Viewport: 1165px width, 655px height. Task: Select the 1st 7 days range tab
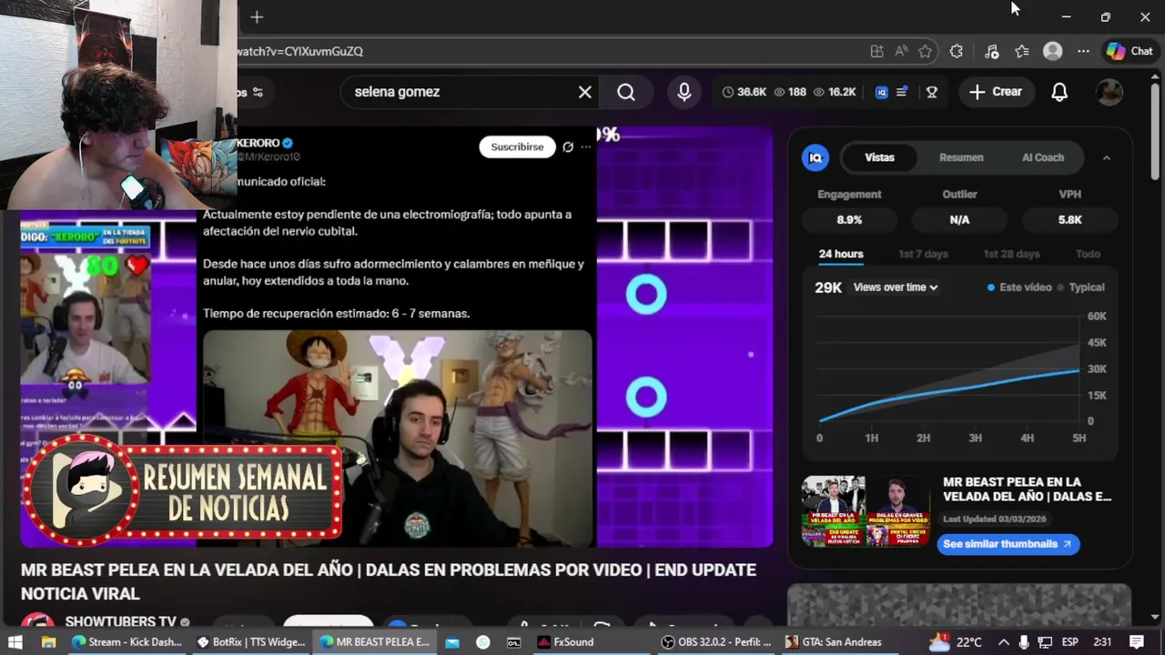coord(923,254)
